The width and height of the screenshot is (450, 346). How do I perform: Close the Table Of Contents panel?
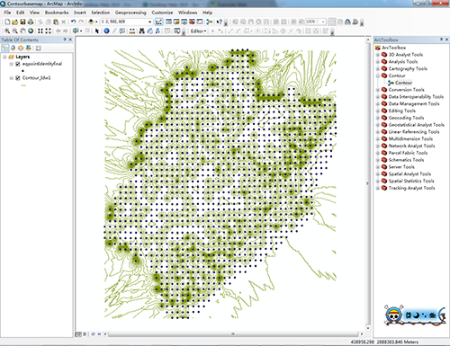pyautogui.click(x=70, y=40)
